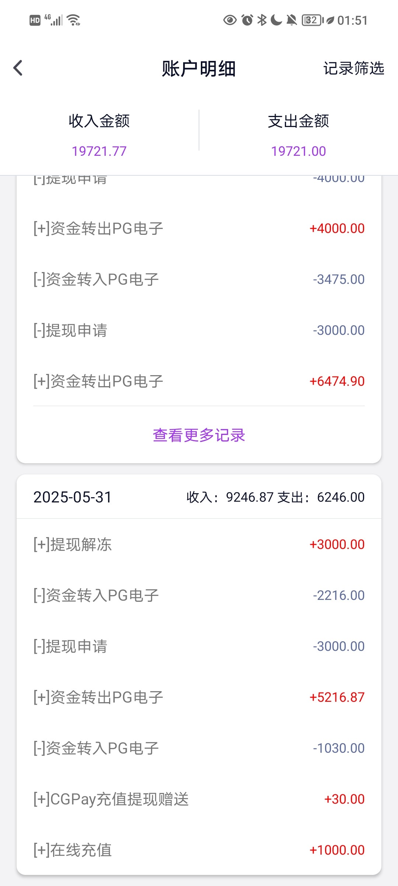The height and width of the screenshot is (886, 398).
Task: Open the -3475.00 资金转入PG电子 record
Action: coord(199,279)
